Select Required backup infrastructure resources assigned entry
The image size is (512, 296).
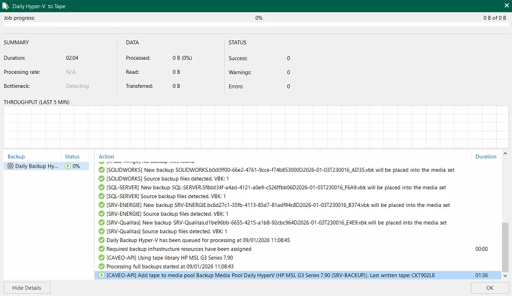pyautogui.click(x=298, y=249)
